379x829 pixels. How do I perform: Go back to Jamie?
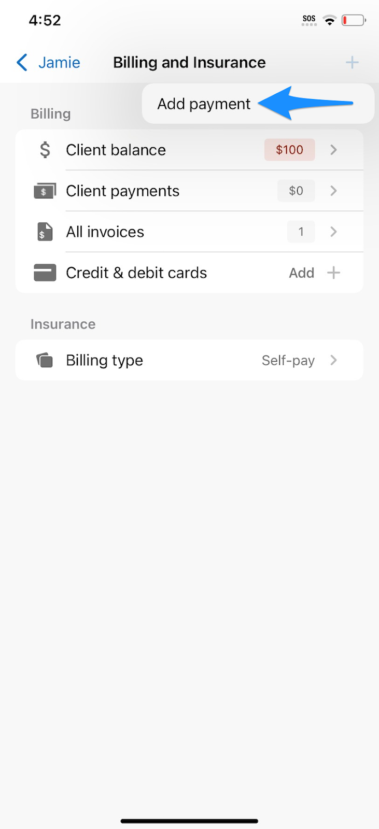[59, 63]
